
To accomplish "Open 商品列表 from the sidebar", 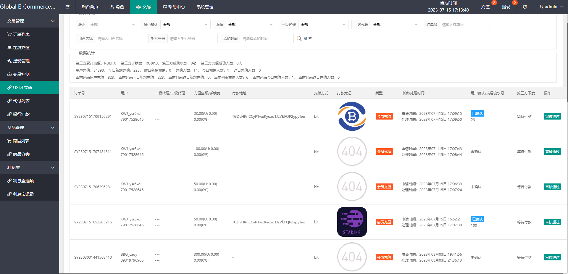I will [21, 141].
